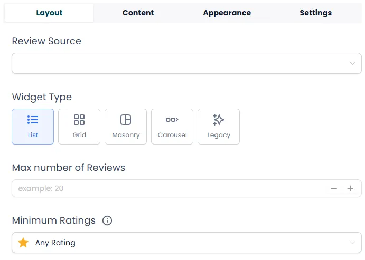Open the Review Source dropdown
Viewport: 365px width, 260px height.
tap(180, 63)
